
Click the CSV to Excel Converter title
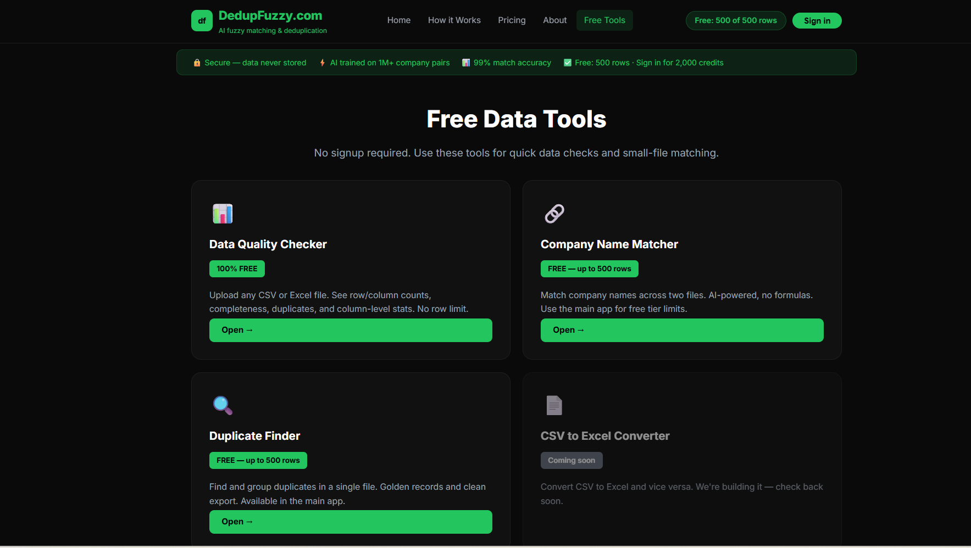605,436
